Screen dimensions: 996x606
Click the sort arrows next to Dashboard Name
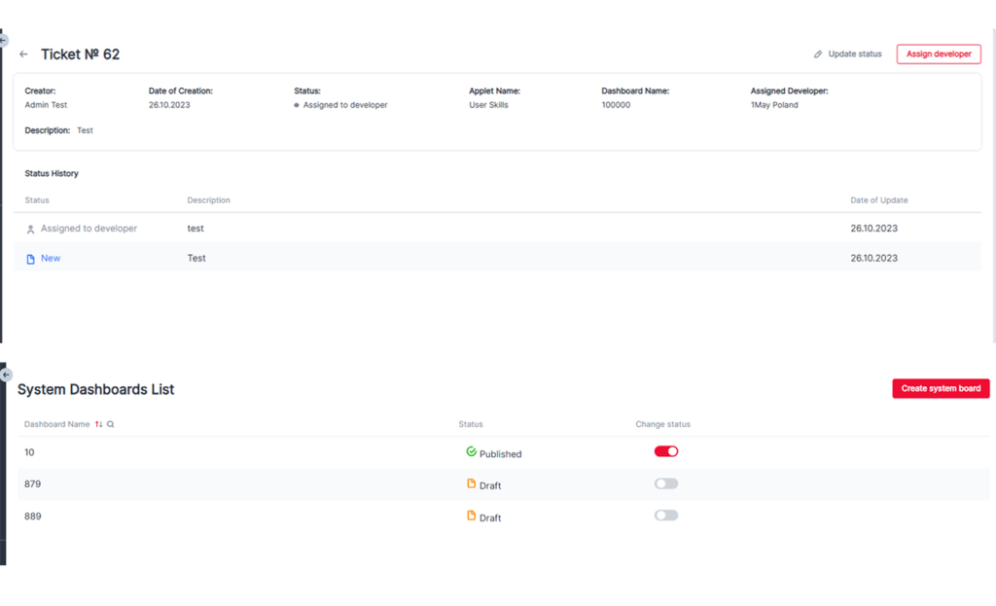[98, 424]
